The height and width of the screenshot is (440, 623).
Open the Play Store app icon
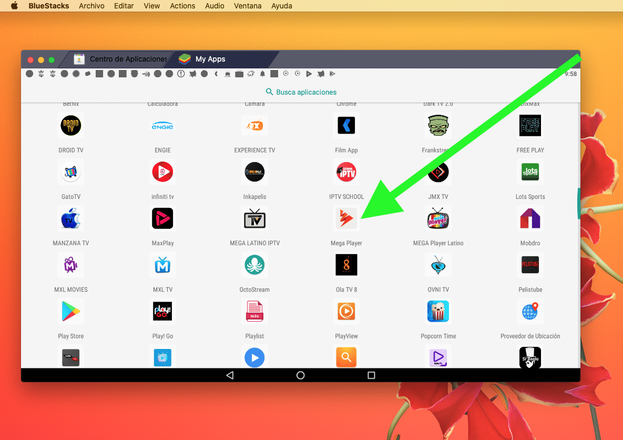pos(70,312)
